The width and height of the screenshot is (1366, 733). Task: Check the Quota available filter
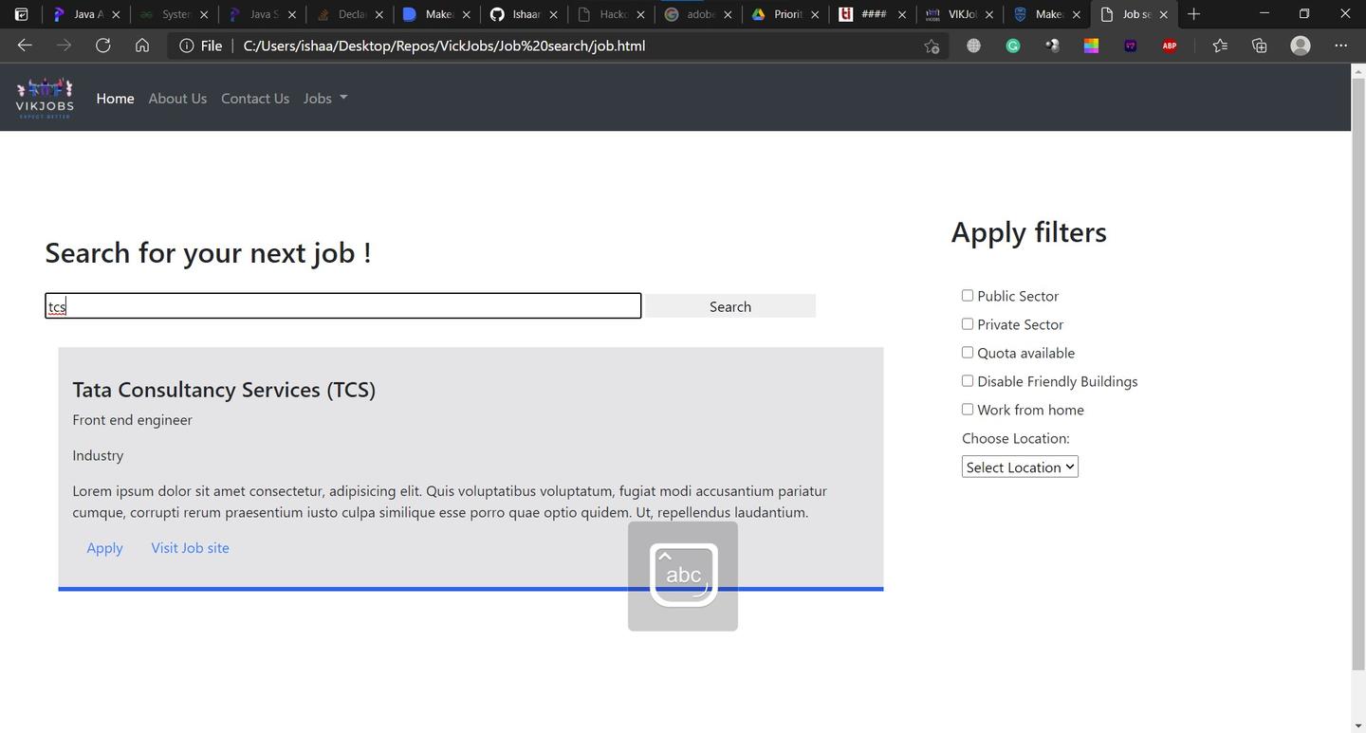[968, 353]
